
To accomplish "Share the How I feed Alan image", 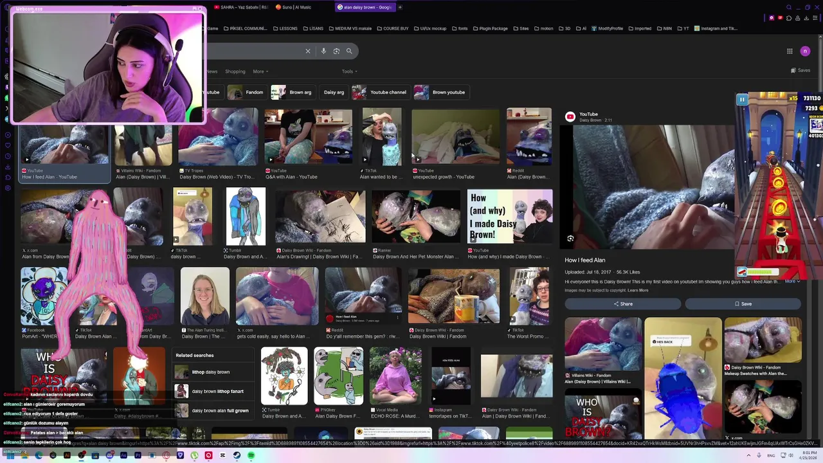I will 622,304.
